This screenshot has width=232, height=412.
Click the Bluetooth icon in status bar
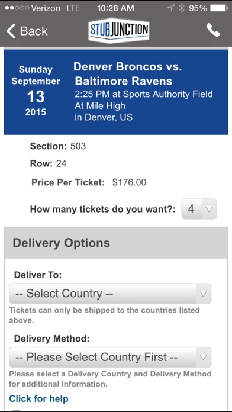point(182,8)
